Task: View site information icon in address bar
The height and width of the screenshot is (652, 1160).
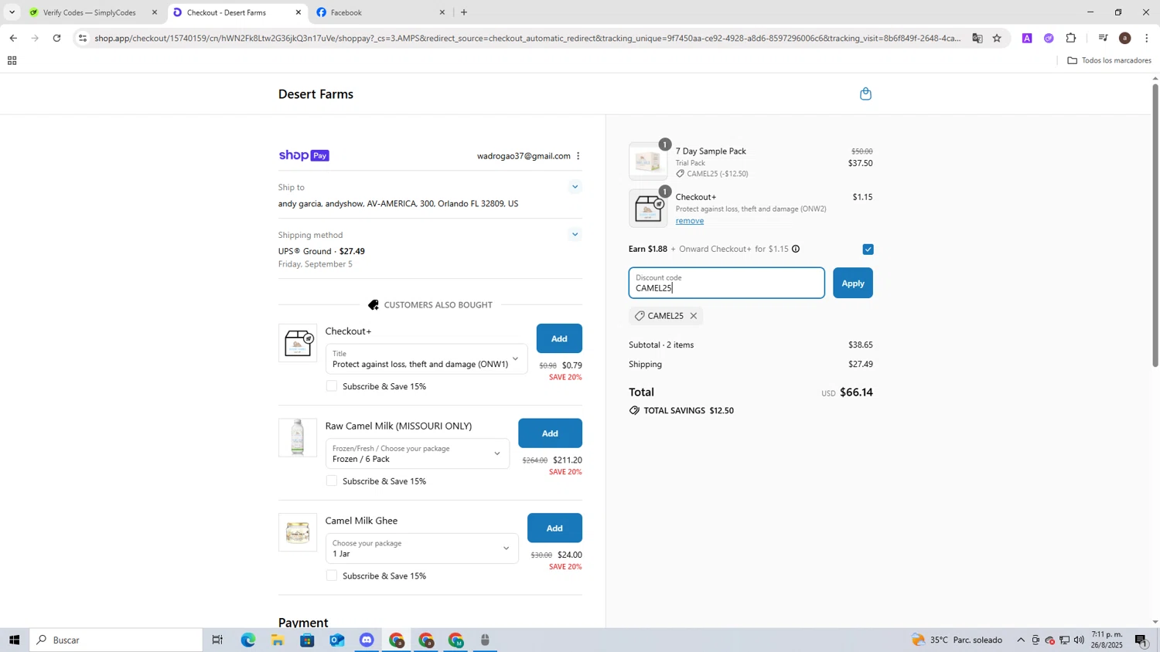Action: [x=83, y=38]
